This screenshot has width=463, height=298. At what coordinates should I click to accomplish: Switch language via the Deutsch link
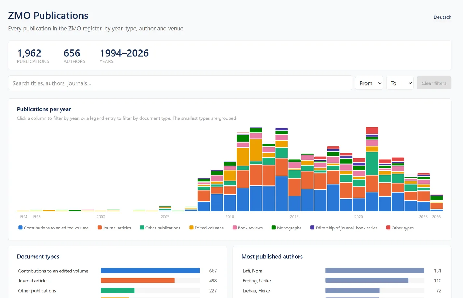442,17
